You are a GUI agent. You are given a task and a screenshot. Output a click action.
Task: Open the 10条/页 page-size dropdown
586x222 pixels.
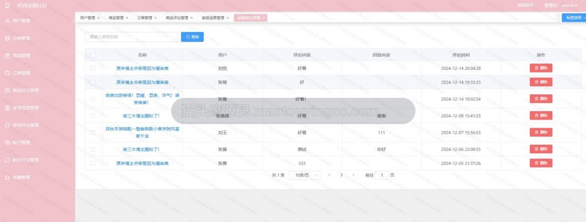[304, 175]
